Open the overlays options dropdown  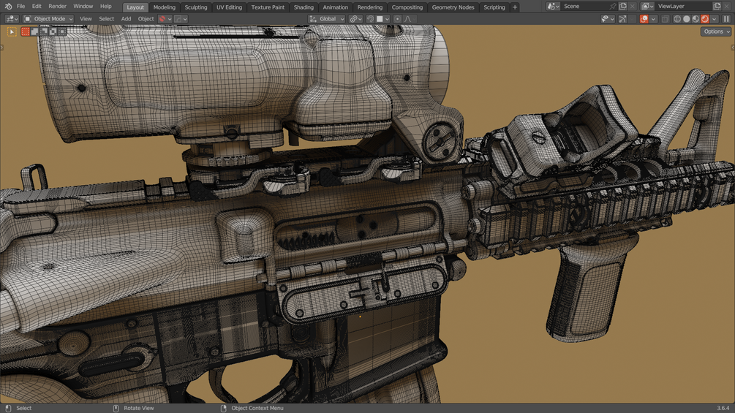coord(653,19)
